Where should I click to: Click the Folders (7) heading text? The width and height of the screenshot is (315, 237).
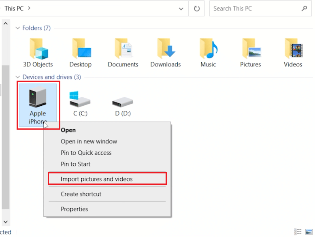pos(36,28)
